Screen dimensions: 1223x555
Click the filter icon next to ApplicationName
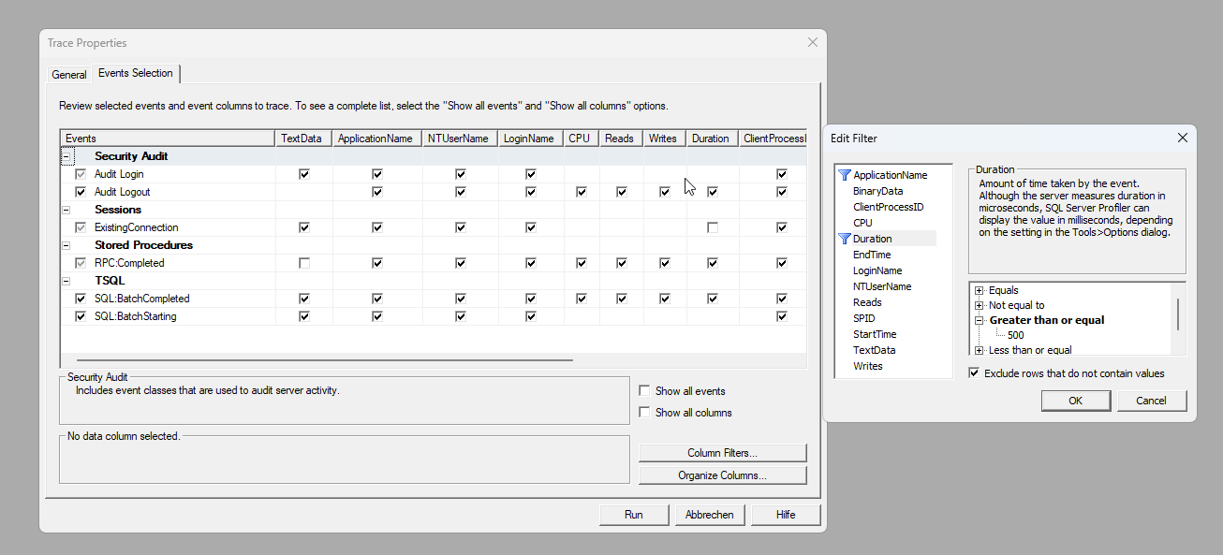(845, 175)
